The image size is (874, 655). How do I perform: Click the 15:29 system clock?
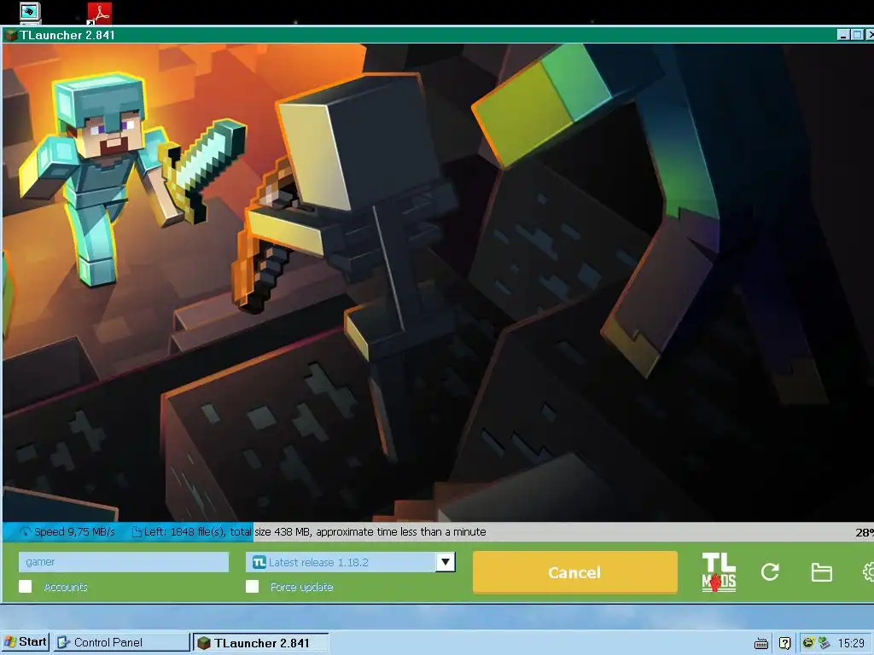tap(851, 643)
